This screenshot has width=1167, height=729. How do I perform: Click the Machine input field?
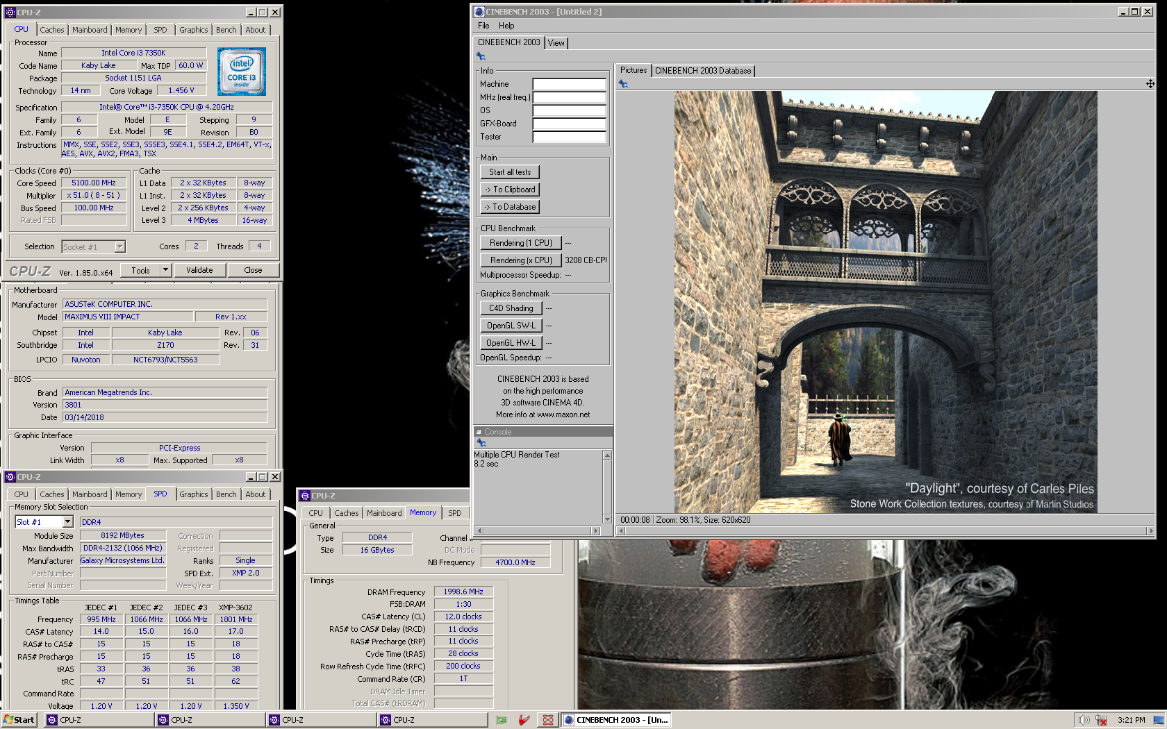pyautogui.click(x=569, y=84)
